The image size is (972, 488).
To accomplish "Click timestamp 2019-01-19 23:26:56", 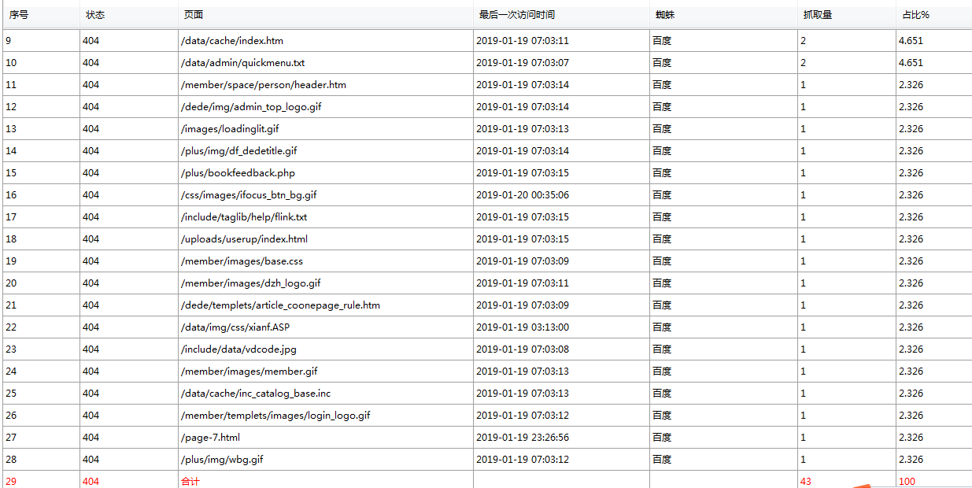I will coord(522,438).
